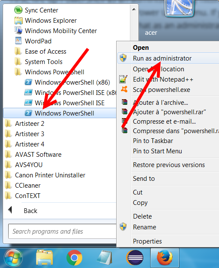Launch Google Chrome from the taskbar
This screenshot has width=219, height=268.
click(74, 258)
